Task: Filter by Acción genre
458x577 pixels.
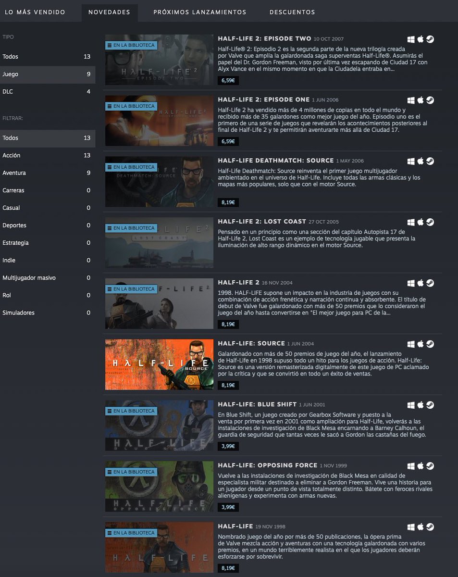Action: pyautogui.click(x=47, y=155)
